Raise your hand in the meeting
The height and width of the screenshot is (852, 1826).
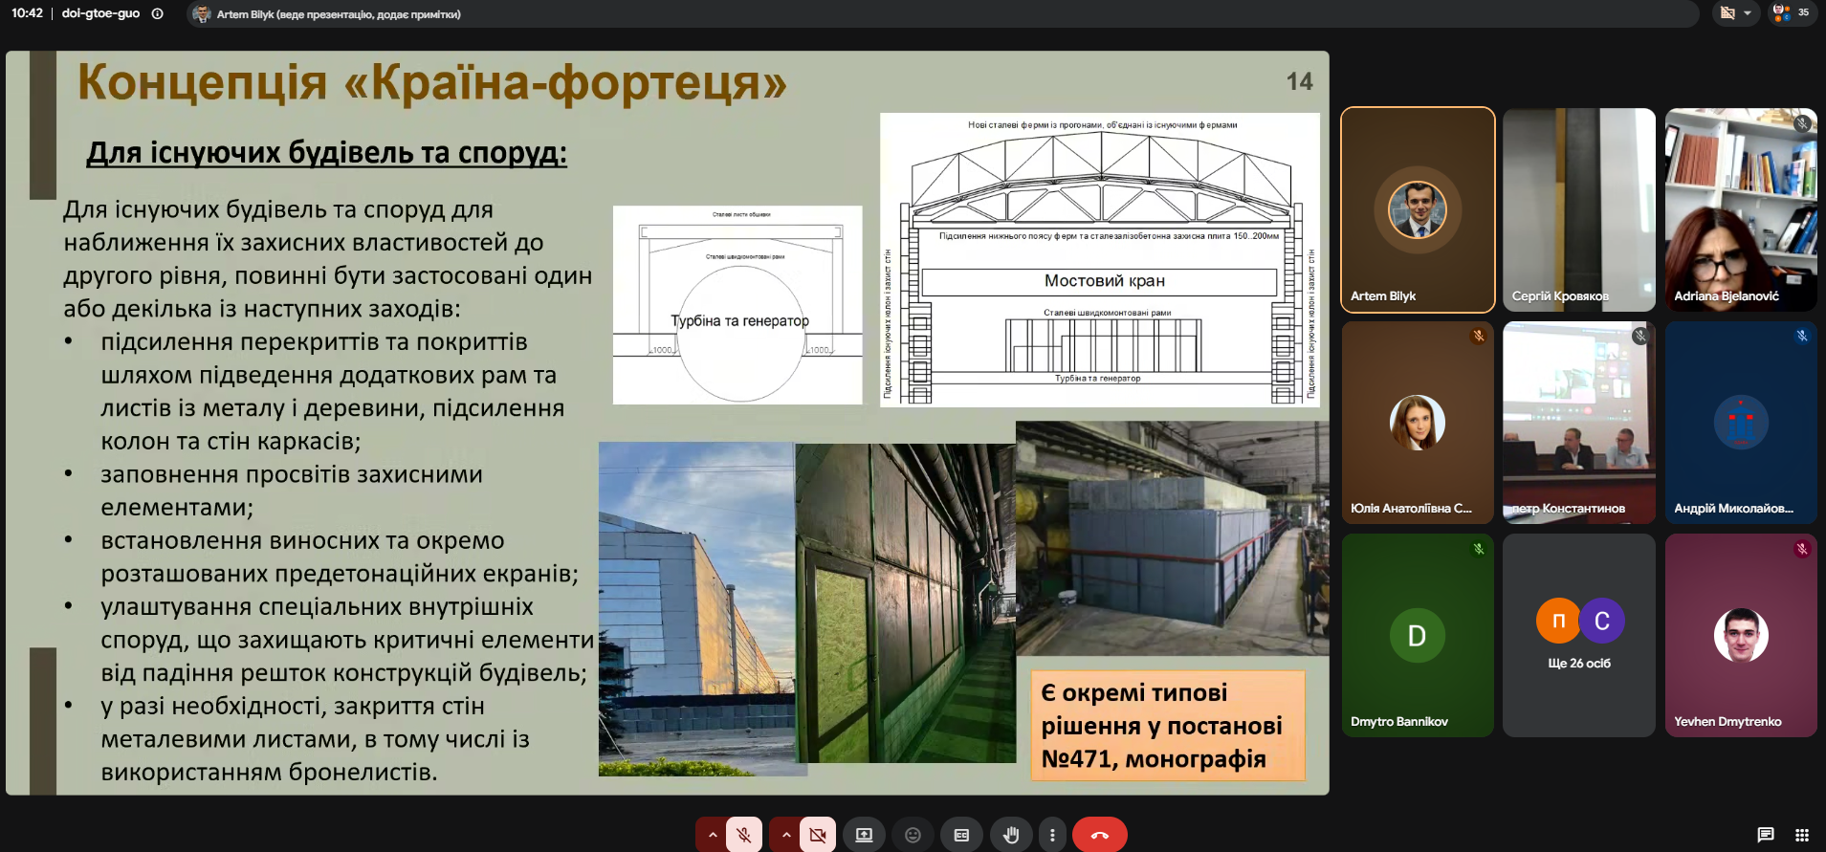(1010, 835)
